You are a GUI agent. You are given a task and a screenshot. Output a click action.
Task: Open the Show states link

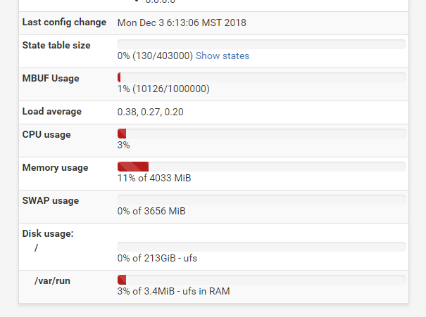tap(223, 56)
